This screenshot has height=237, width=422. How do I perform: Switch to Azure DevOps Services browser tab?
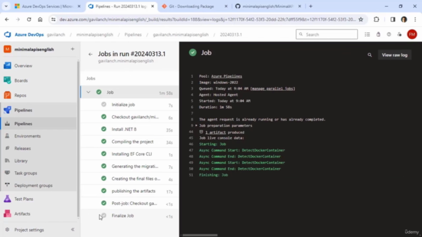[47, 6]
